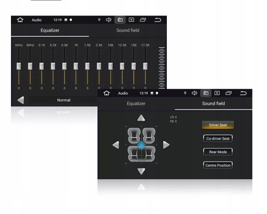Click the 1K equalizer slider handle
267x214 pixels.
coord(76,66)
